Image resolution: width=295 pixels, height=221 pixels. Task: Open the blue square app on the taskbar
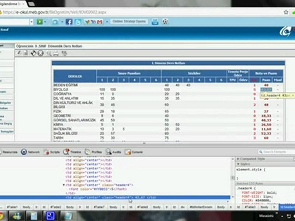(x=50, y=216)
